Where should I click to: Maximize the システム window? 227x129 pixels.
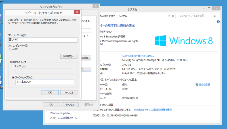[x=209, y=9]
